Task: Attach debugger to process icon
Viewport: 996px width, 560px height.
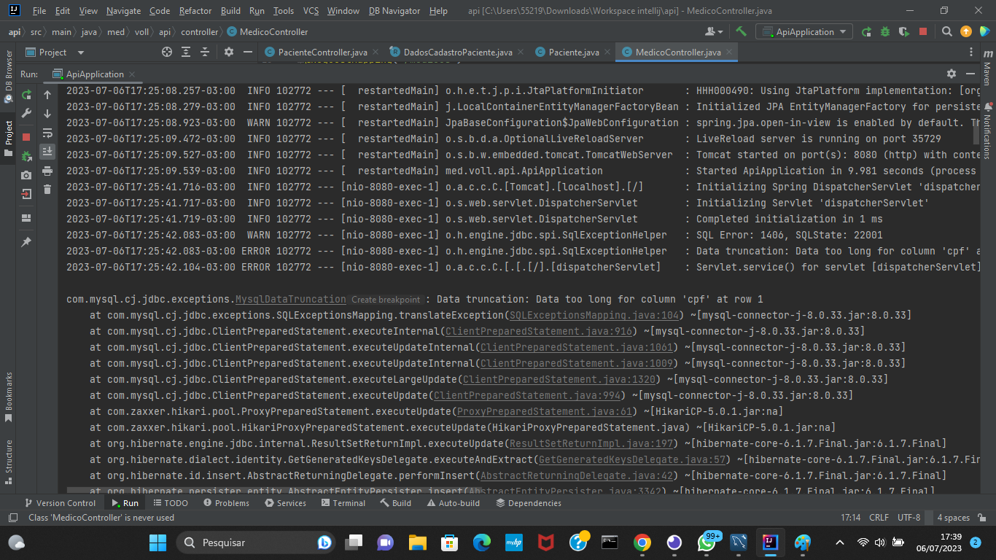Action: 26,156
